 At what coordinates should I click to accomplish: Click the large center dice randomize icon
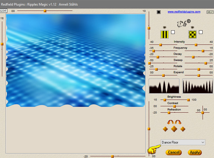click(174, 129)
